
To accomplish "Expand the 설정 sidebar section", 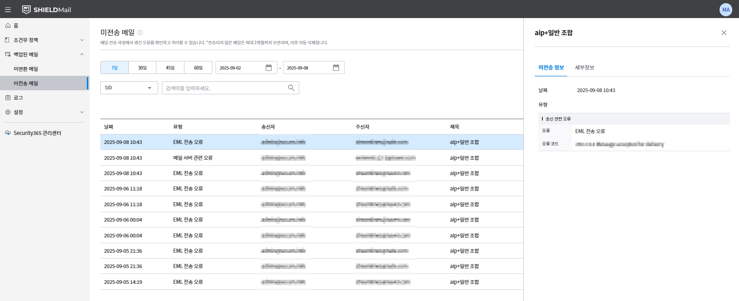I will (x=44, y=112).
